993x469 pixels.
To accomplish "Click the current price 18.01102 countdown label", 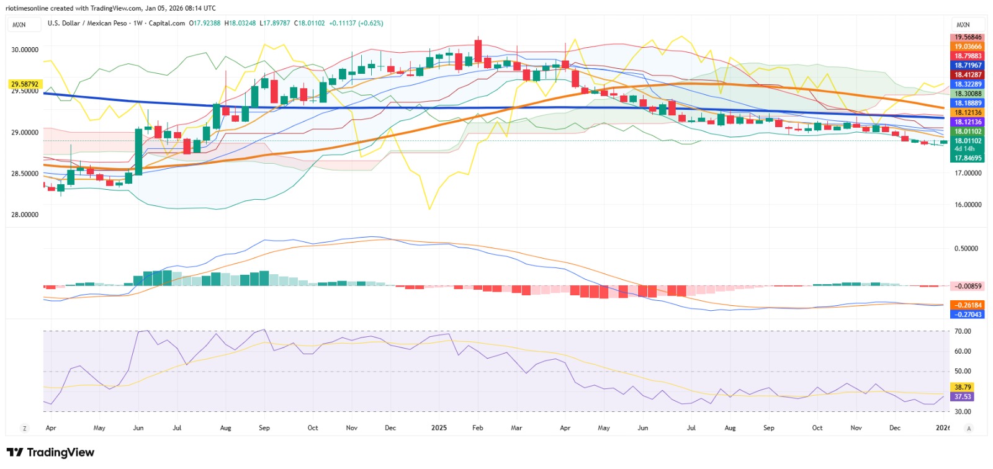I will (x=968, y=145).
